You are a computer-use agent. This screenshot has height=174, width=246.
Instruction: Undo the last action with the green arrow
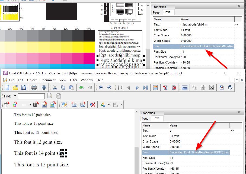81,87
